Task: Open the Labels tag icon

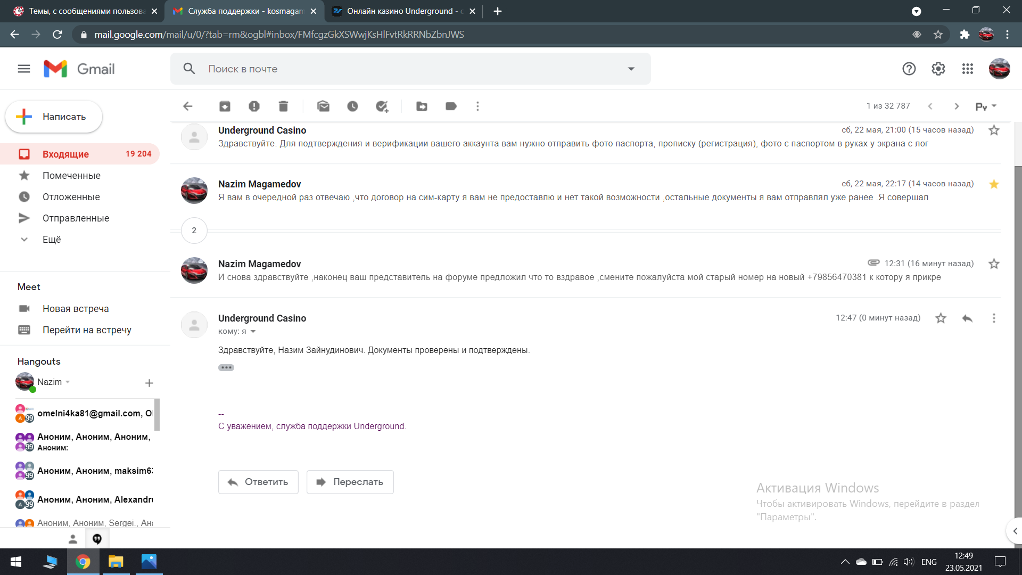Action: click(x=451, y=106)
